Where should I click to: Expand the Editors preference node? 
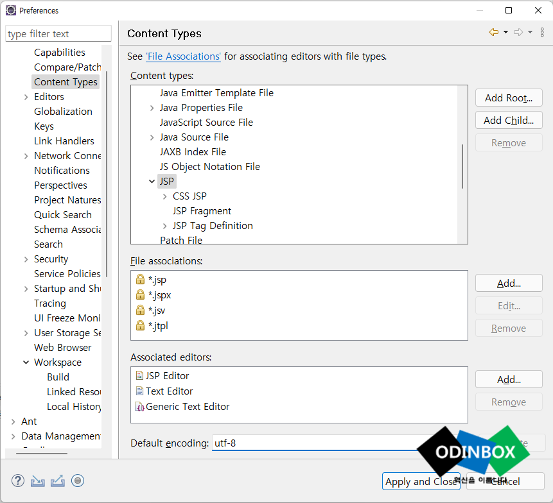pyautogui.click(x=26, y=98)
